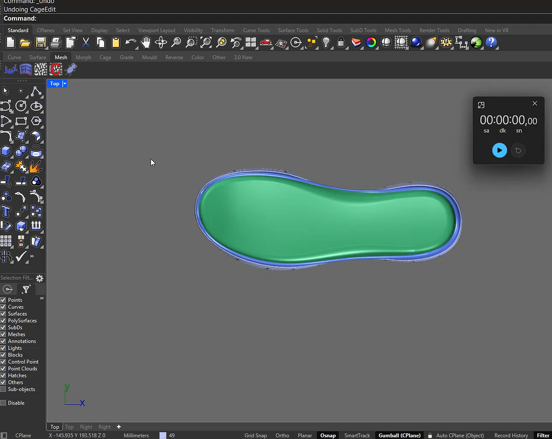
Task: Click the Lock objects padlock icon
Action: pyautogui.click(x=341, y=43)
